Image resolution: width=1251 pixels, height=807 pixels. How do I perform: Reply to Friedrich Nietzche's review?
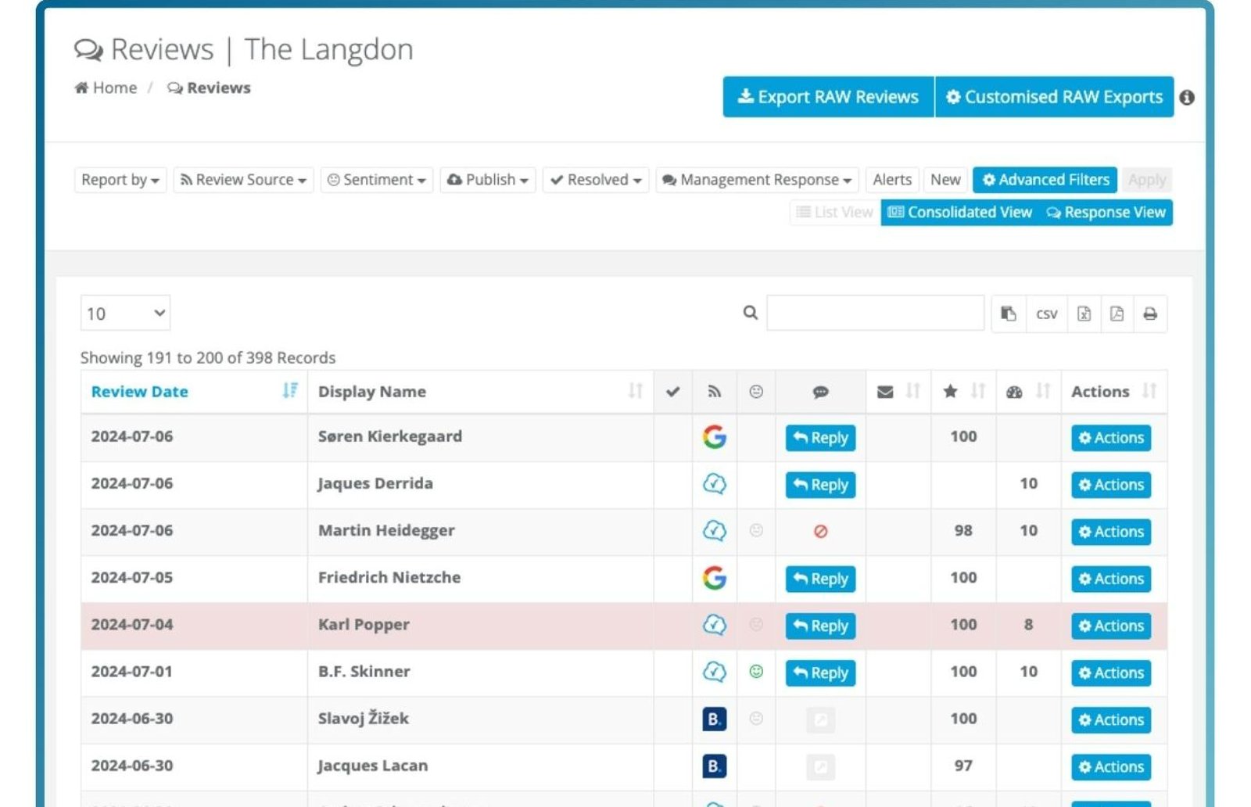[x=820, y=579]
